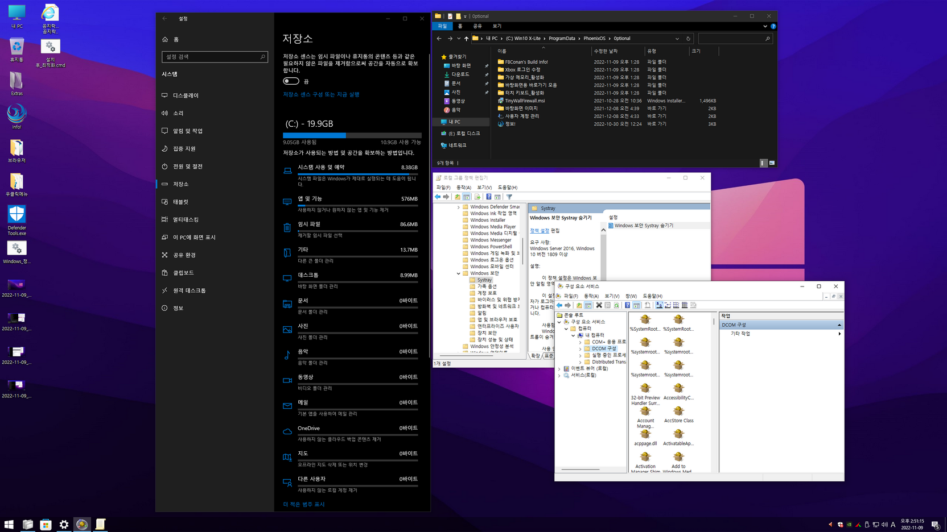
Task: Open recent locations dropdown next to Explorer forward arrow
Action: tap(459, 39)
